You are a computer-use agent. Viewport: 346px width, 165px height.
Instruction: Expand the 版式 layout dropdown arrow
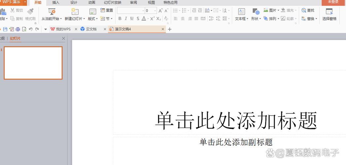[97, 19]
